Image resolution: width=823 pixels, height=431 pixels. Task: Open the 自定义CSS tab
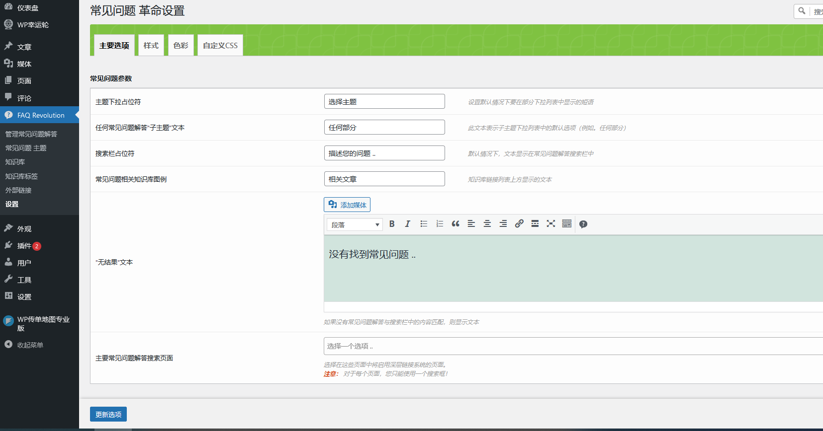tap(220, 46)
